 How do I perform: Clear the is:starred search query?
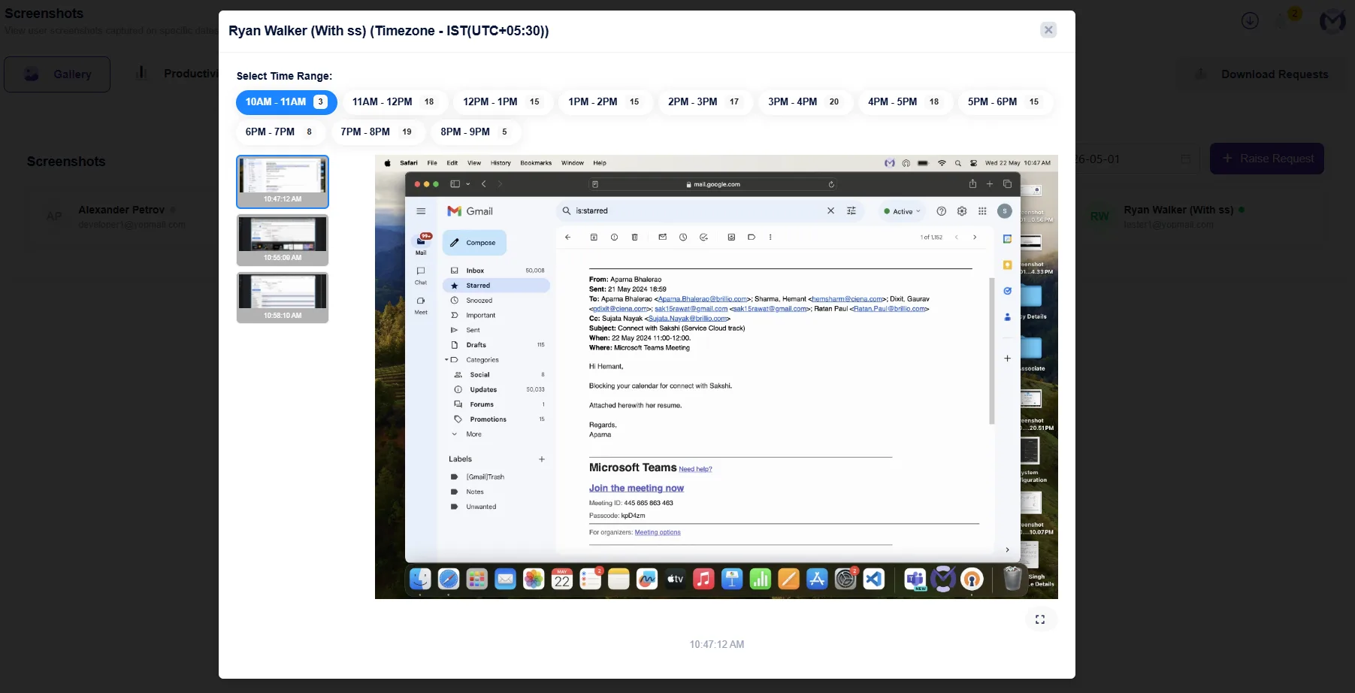(x=830, y=211)
